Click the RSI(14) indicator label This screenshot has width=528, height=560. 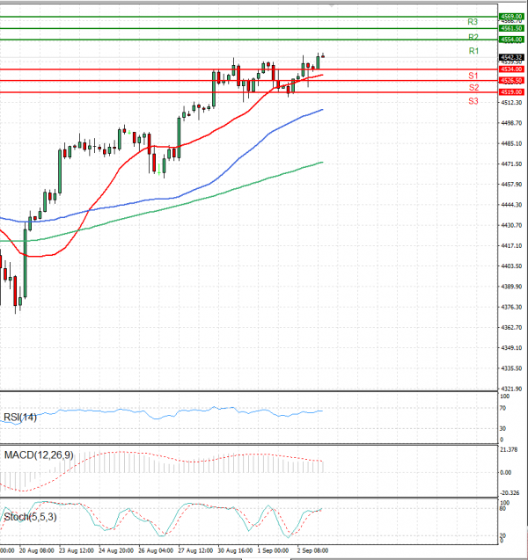[20, 417]
